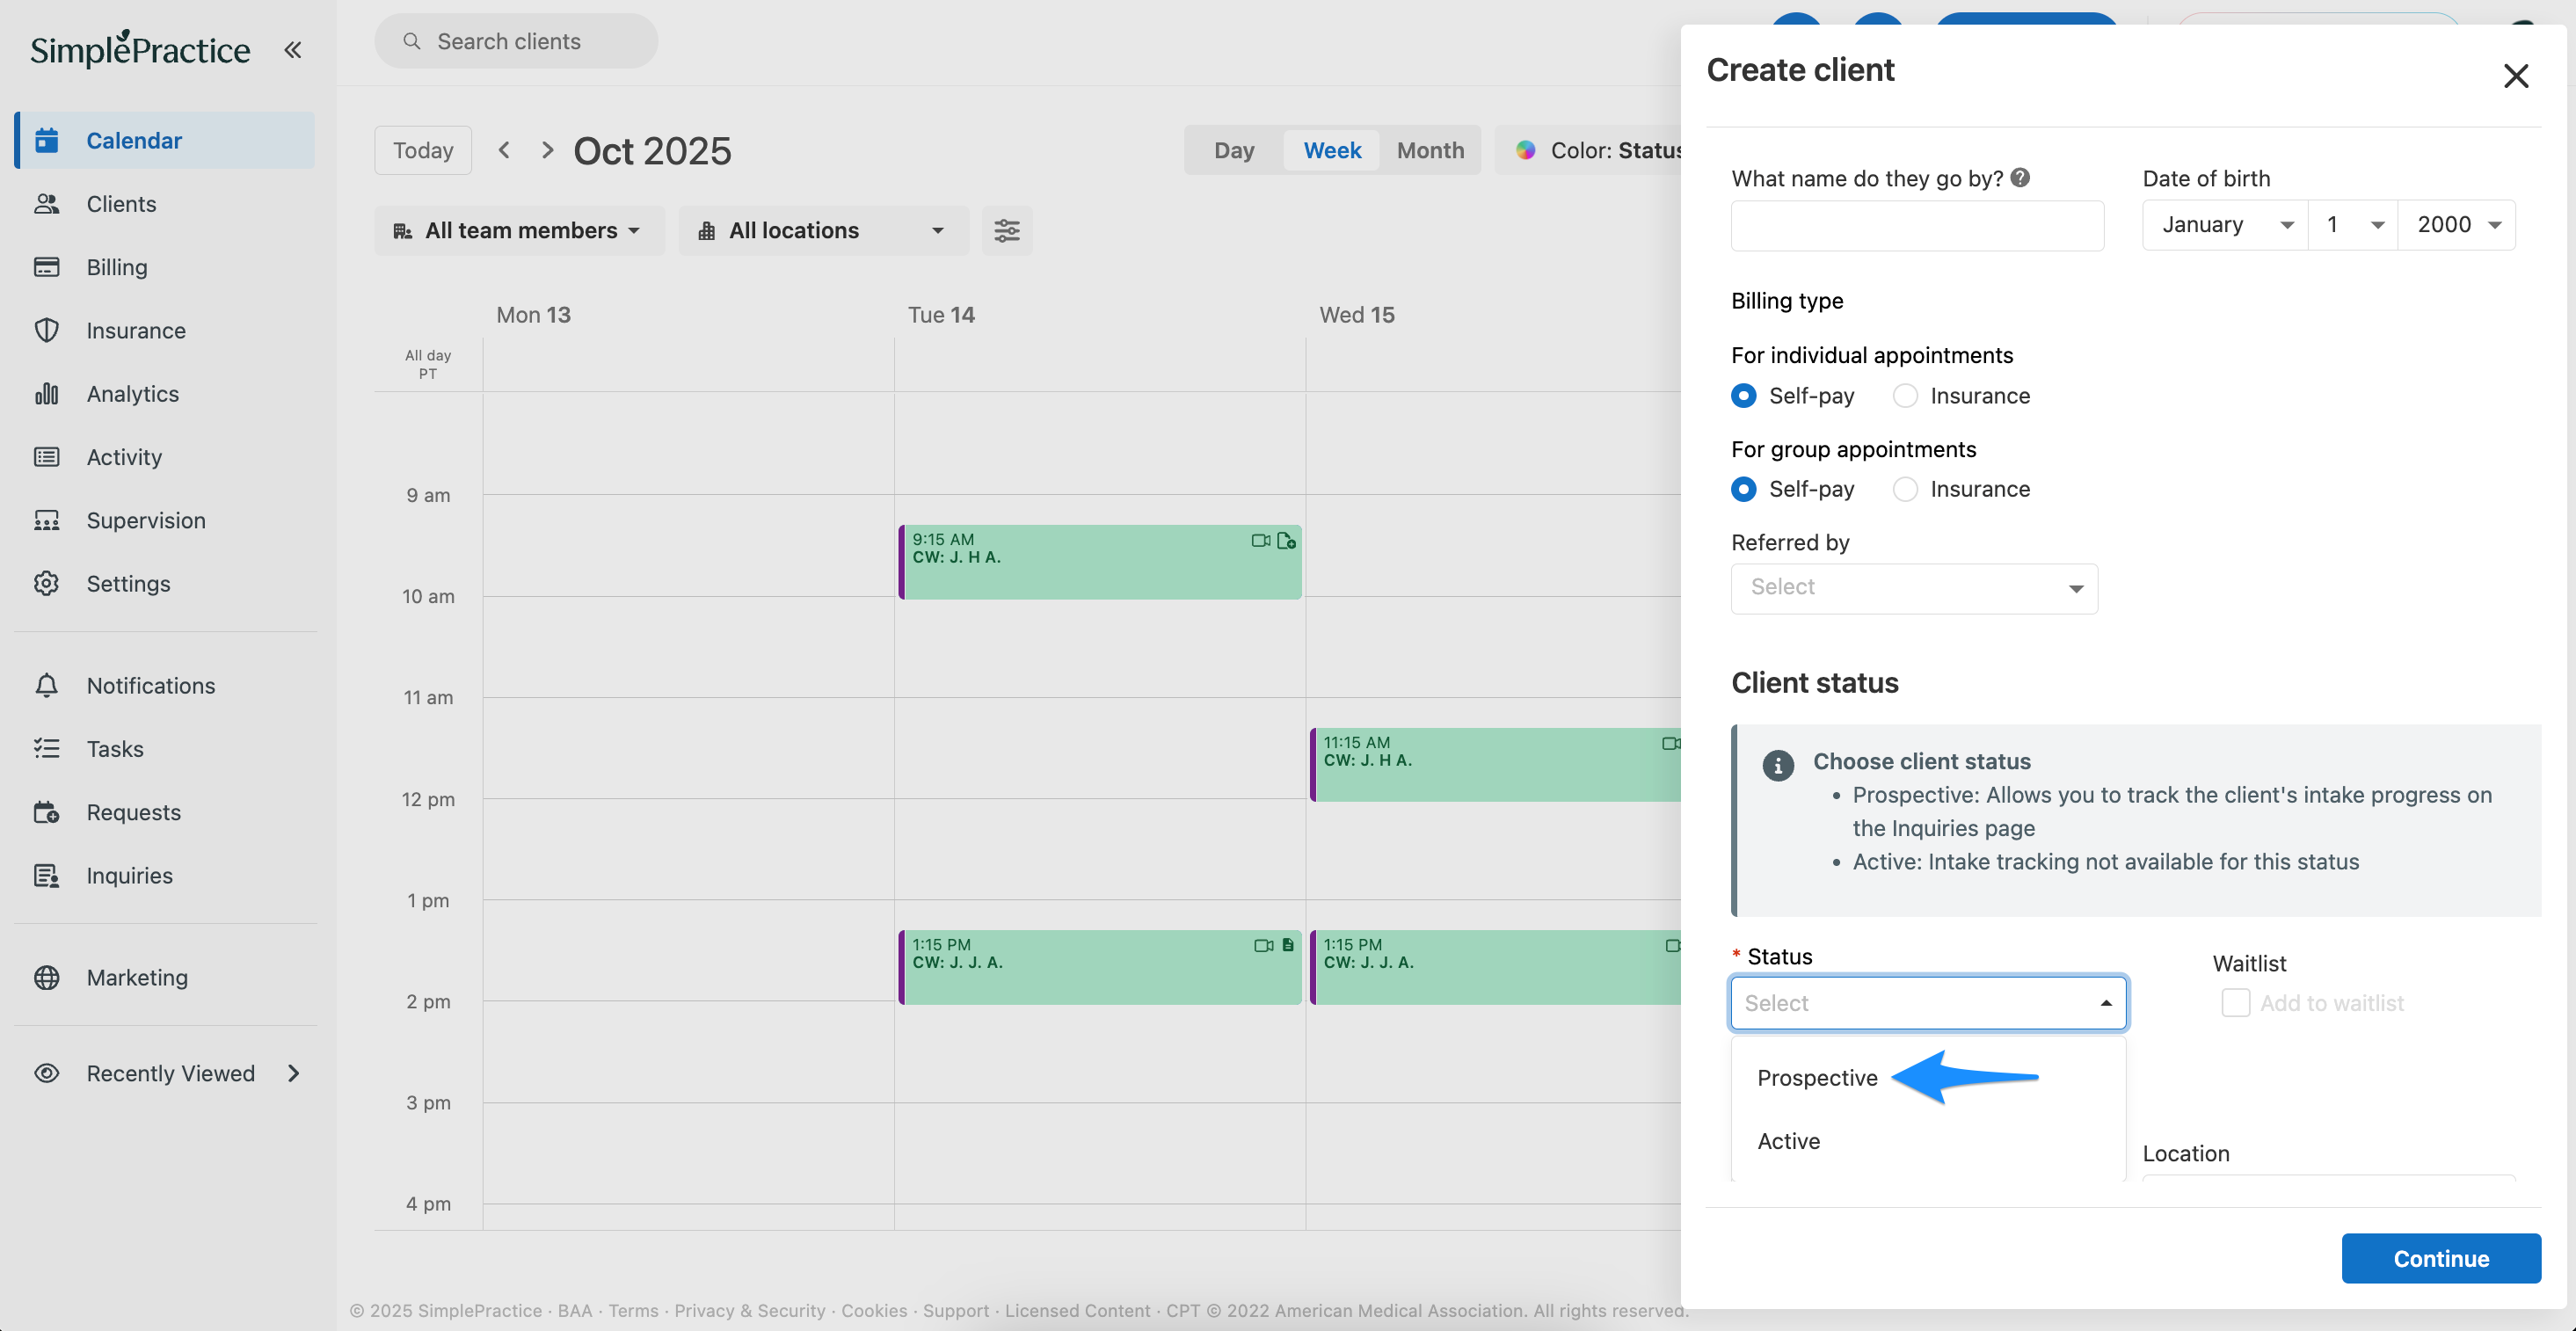Select Self-pay for individual appointments
Image resolution: width=2576 pixels, height=1331 pixels.
coord(1743,396)
